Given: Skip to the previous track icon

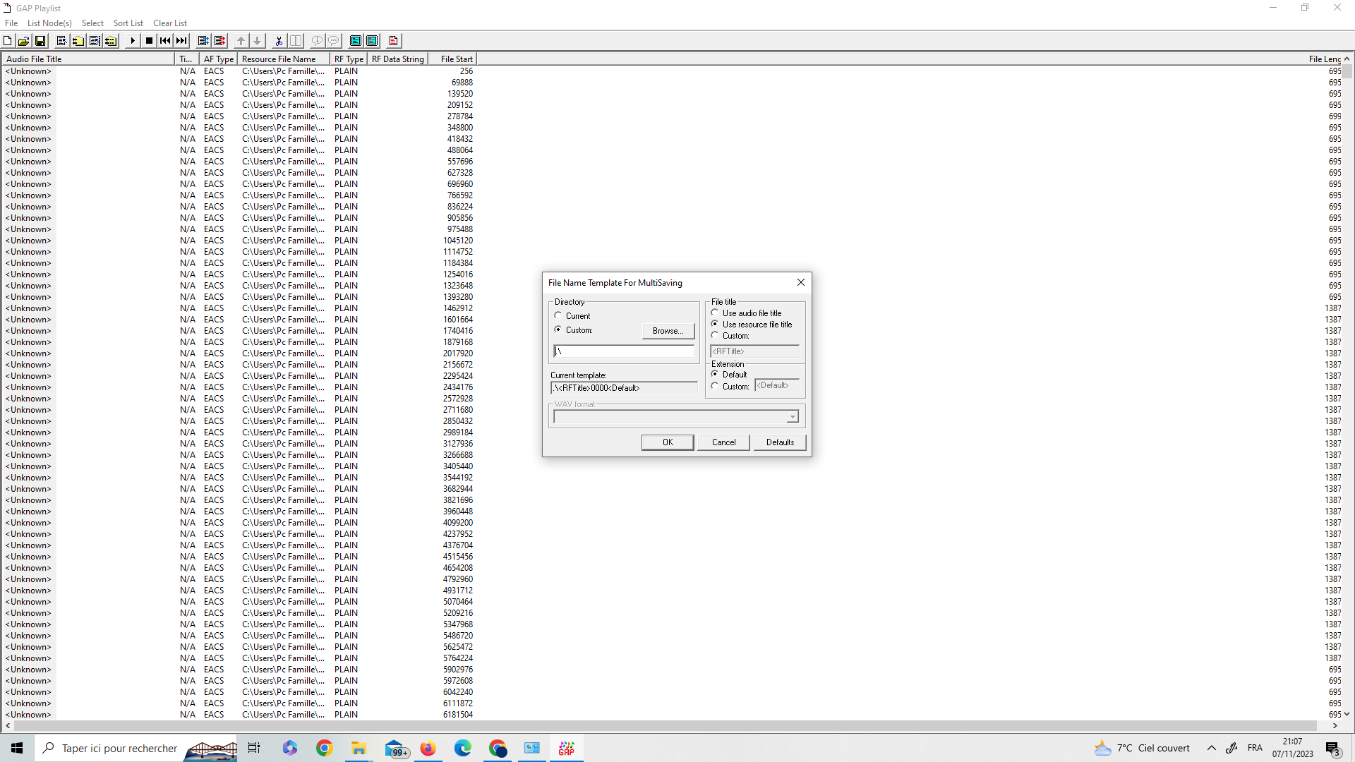Looking at the screenshot, I should point(165,41).
